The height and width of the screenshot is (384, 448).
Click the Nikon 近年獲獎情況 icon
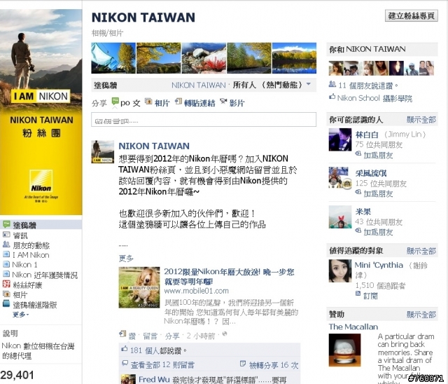pyautogui.click(x=6, y=274)
